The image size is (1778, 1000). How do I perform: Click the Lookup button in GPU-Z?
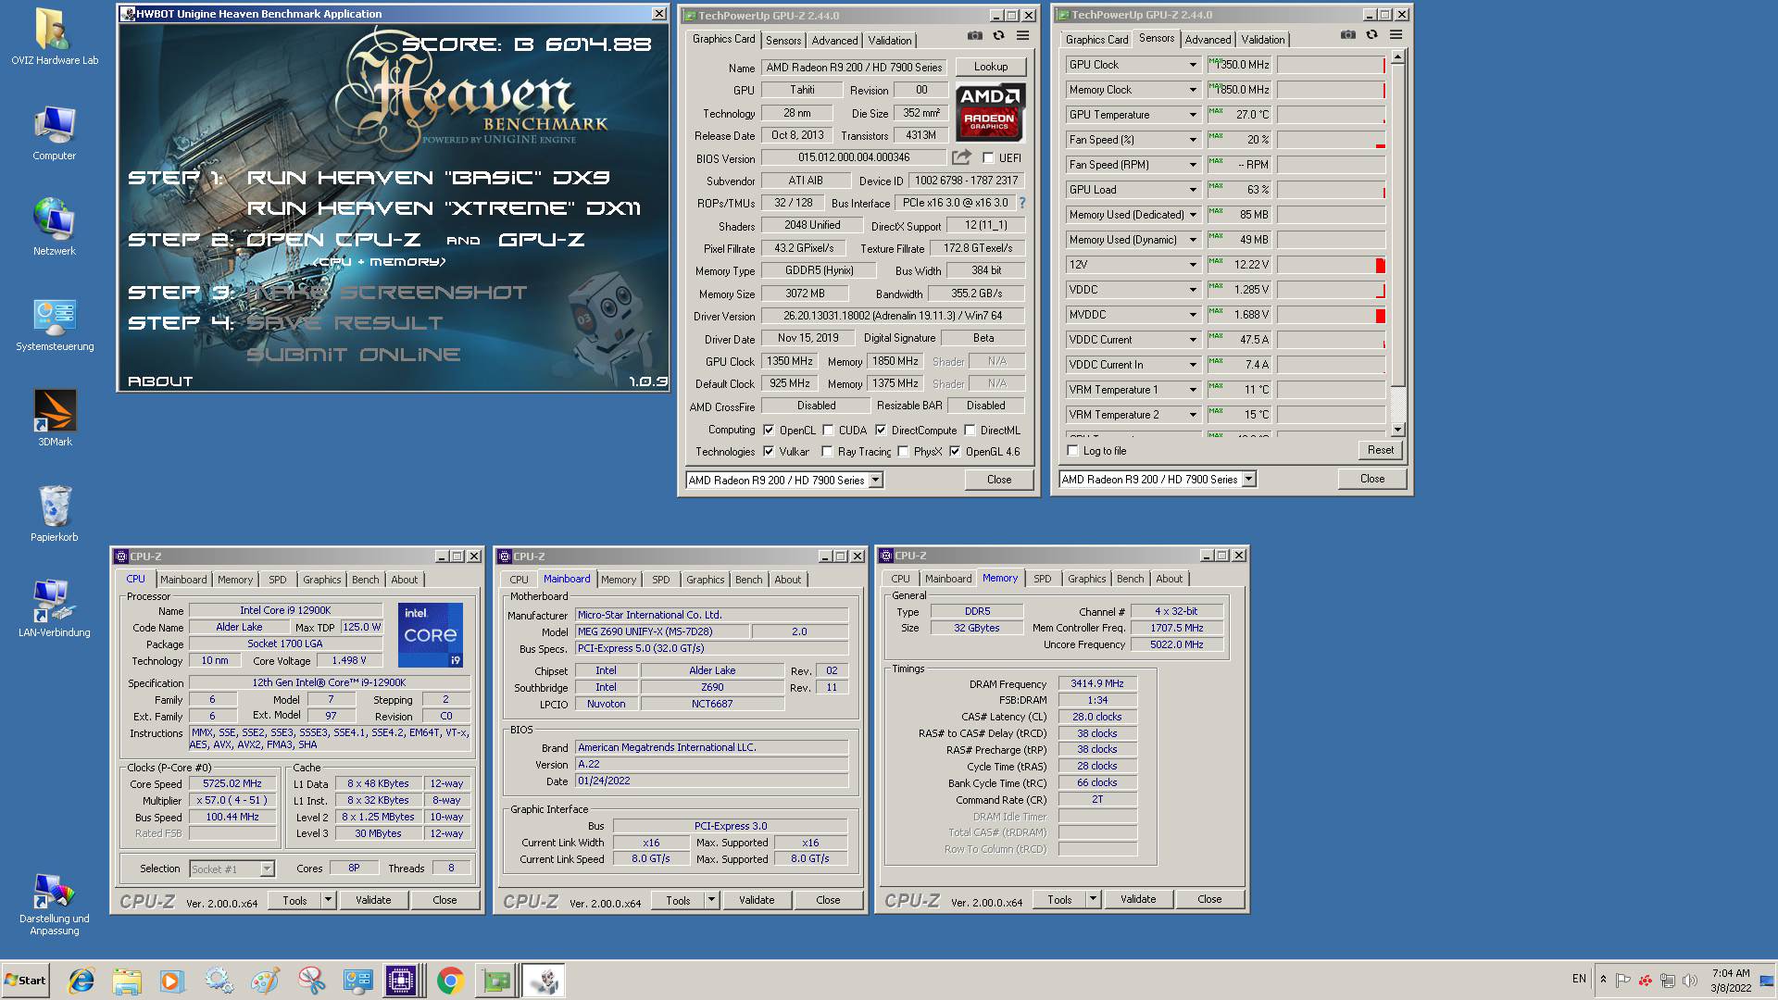point(990,67)
